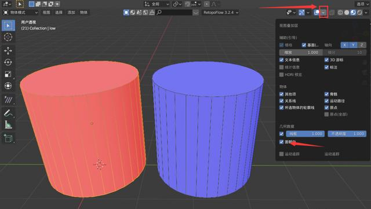Image resolution: width=371 pixels, height=209 pixels.
Task: Open the RetopoFlow 3.2.4 dropdown
Action: (221, 12)
